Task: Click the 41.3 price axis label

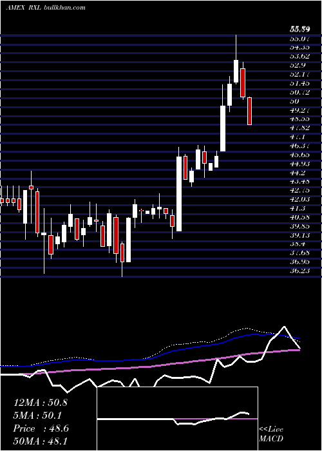Action: (x=297, y=208)
